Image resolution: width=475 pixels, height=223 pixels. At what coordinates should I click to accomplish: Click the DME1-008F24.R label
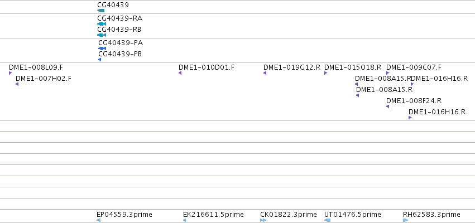(x=414, y=101)
